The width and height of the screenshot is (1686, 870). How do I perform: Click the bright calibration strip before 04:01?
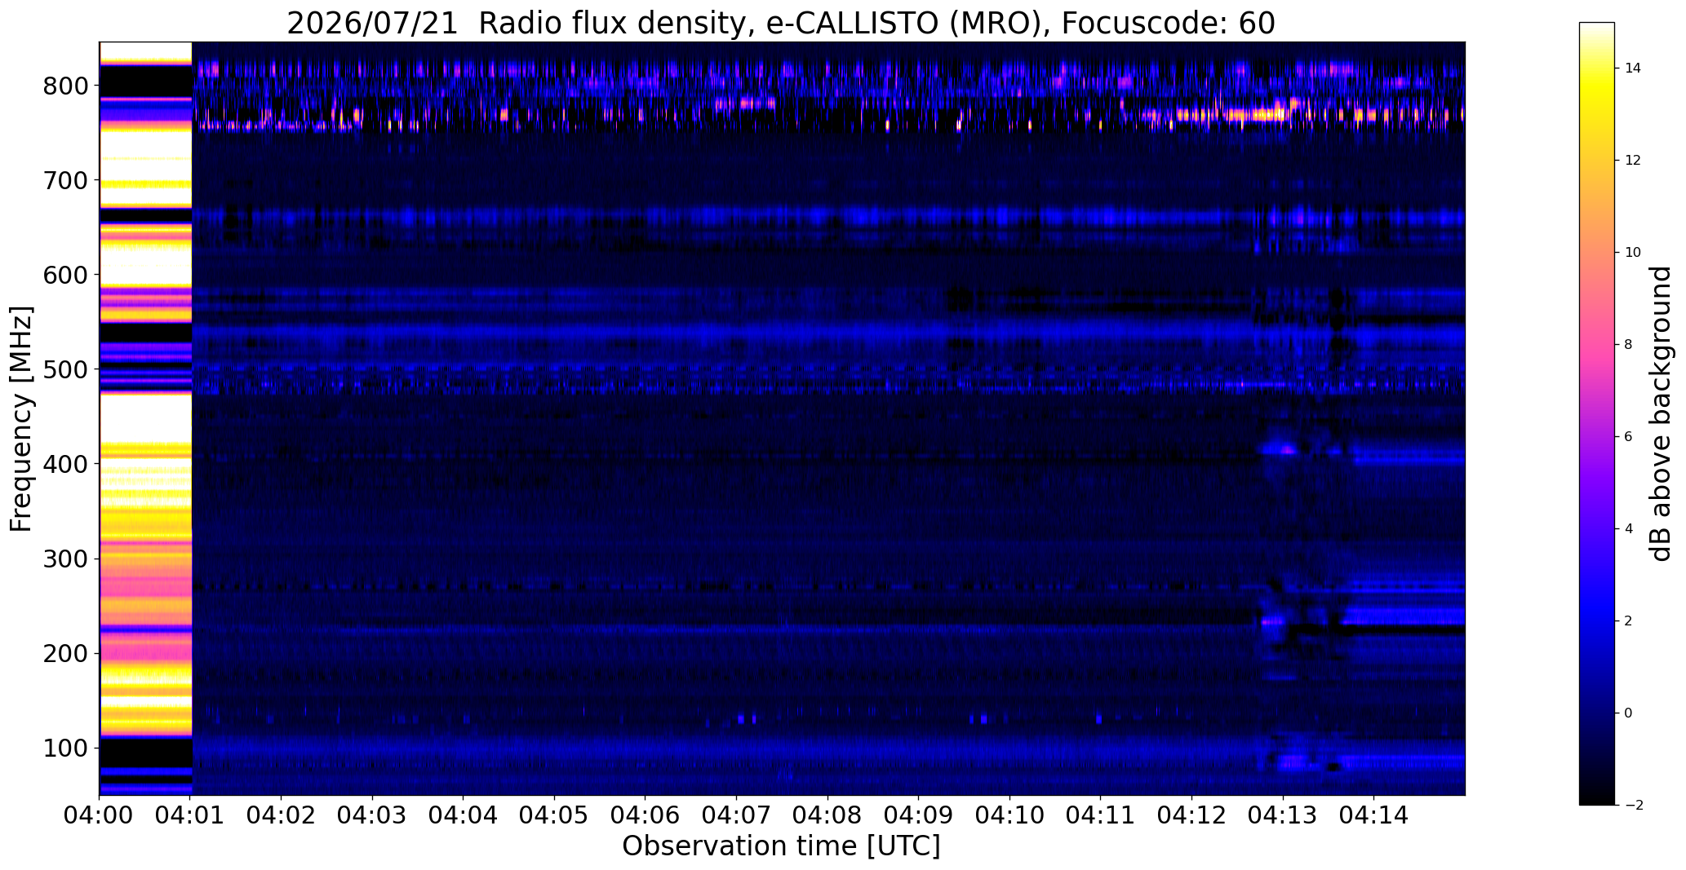145,418
